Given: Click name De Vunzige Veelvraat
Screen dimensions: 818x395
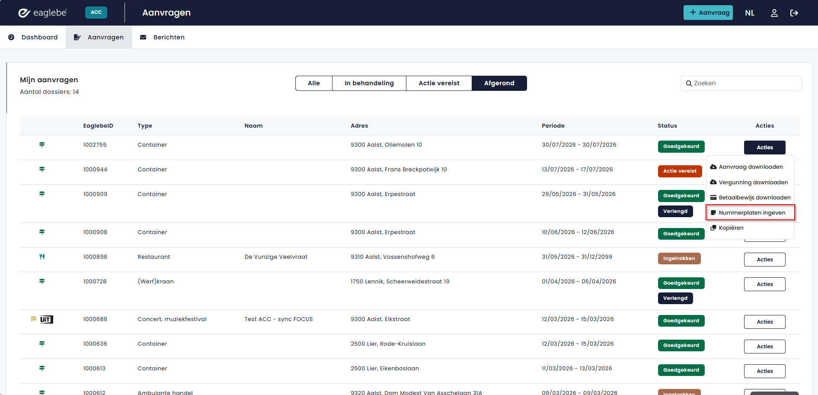Looking at the screenshot, I should coord(276,257).
